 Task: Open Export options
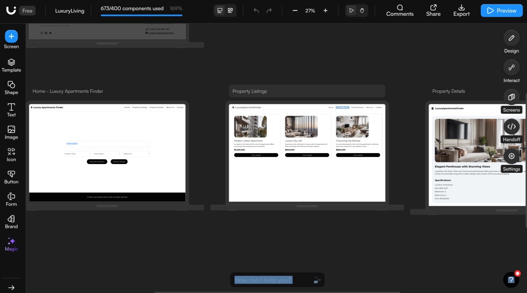pyautogui.click(x=462, y=11)
